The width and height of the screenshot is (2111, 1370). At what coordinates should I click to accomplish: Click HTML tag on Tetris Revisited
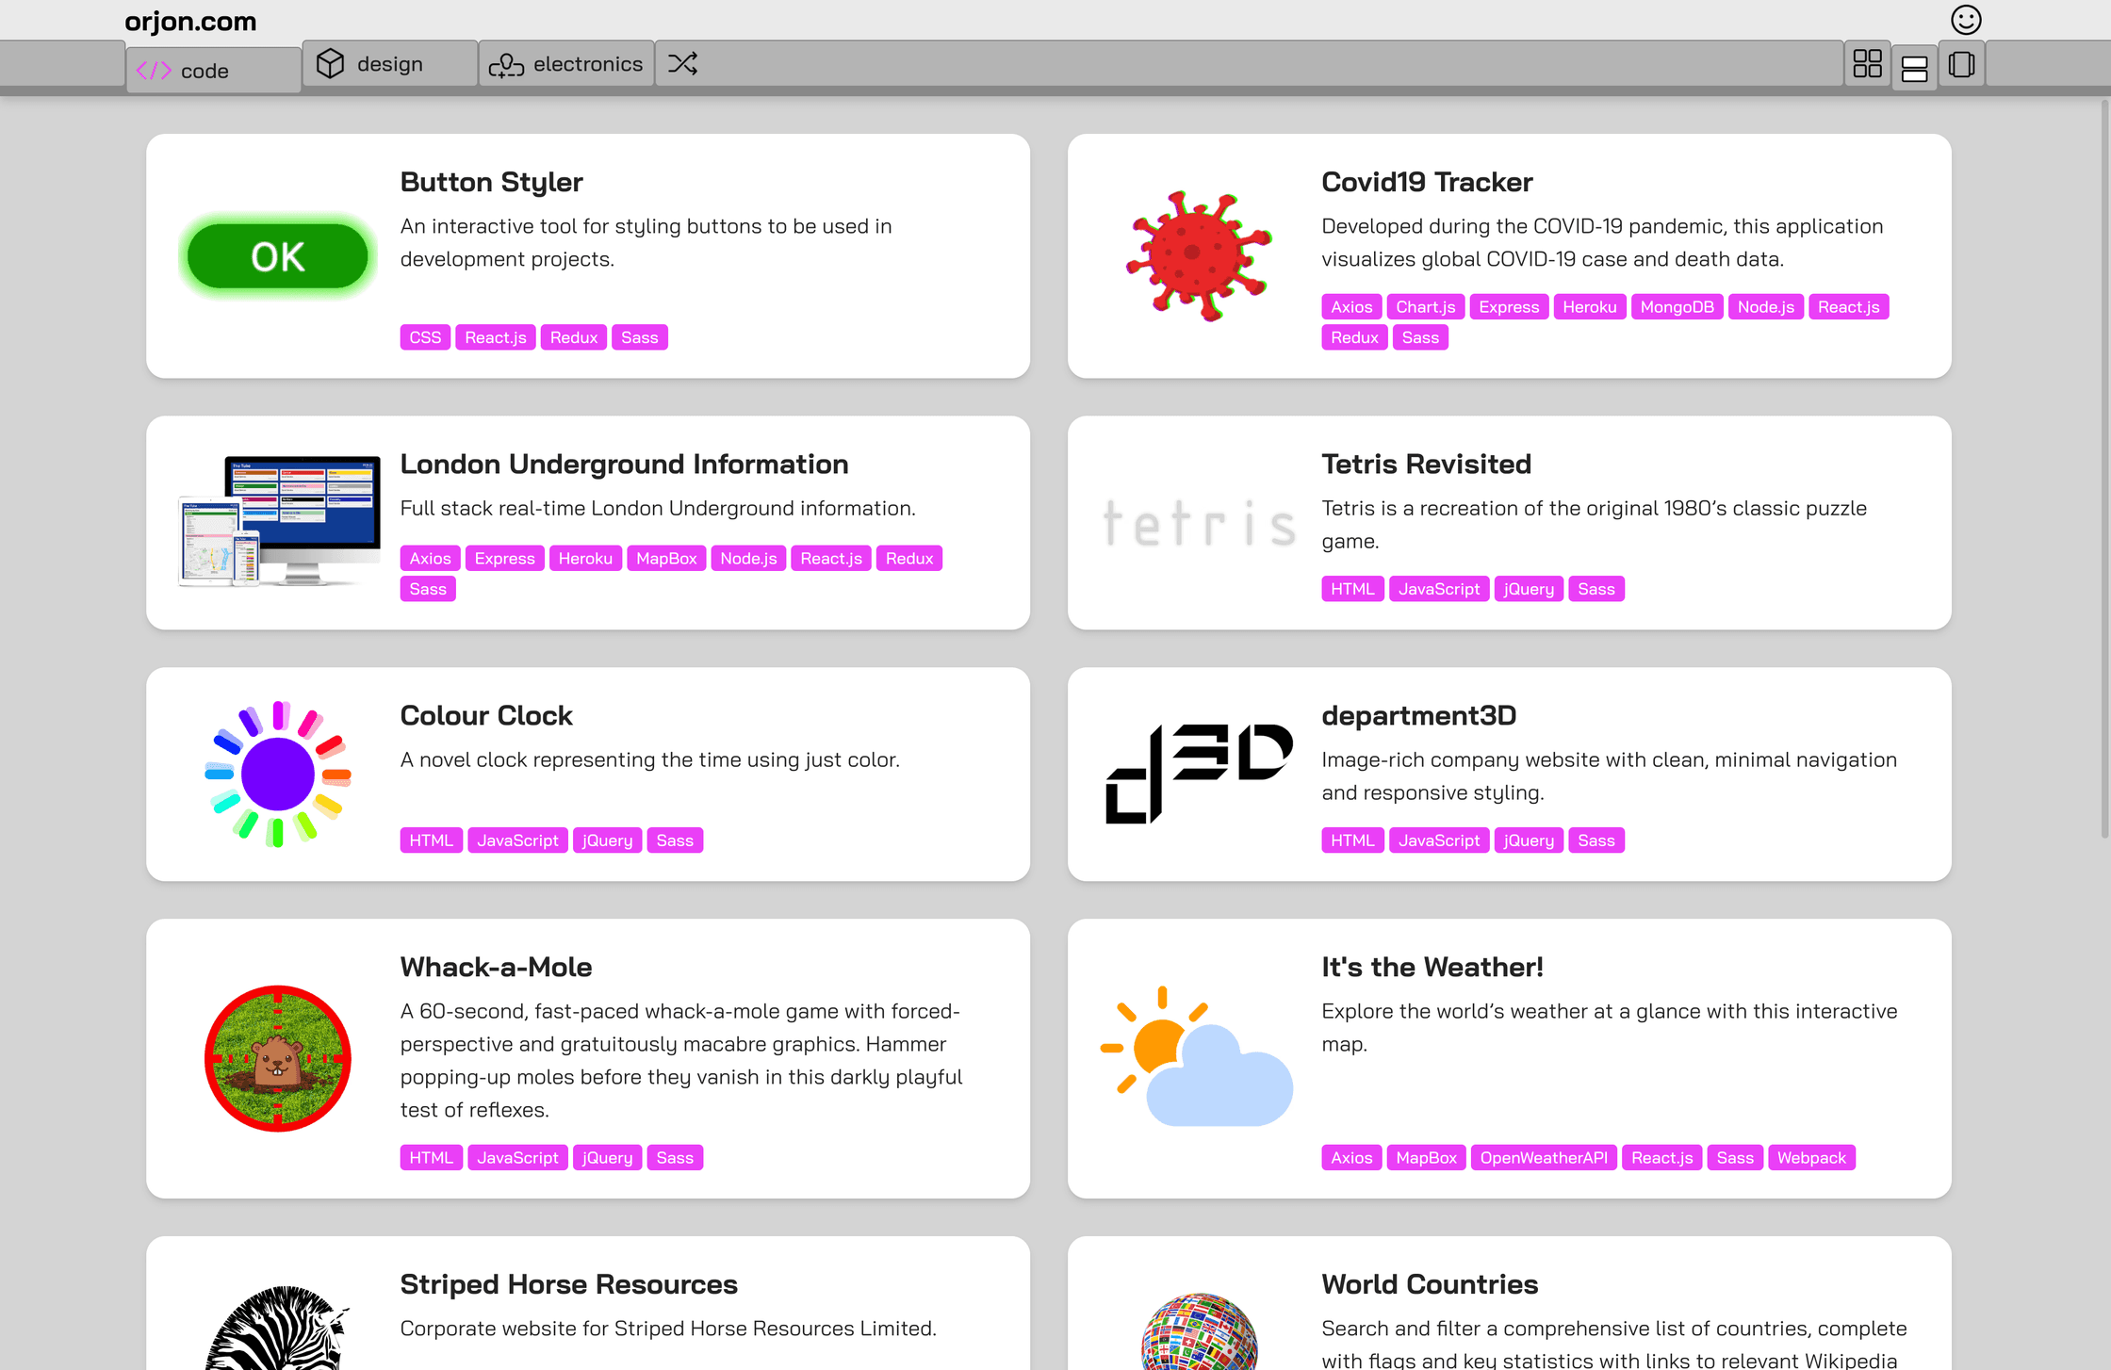coord(1352,589)
